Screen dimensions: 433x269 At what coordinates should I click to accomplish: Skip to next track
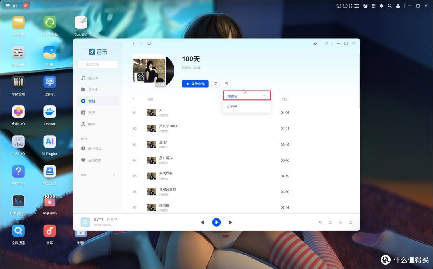coord(231,222)
